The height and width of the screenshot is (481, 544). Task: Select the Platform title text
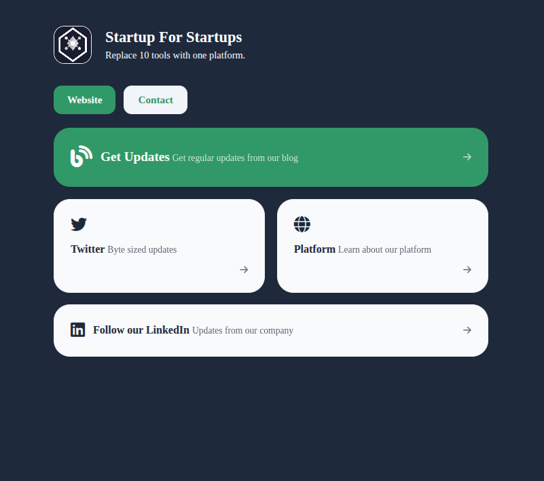click(x=314, y=249)
